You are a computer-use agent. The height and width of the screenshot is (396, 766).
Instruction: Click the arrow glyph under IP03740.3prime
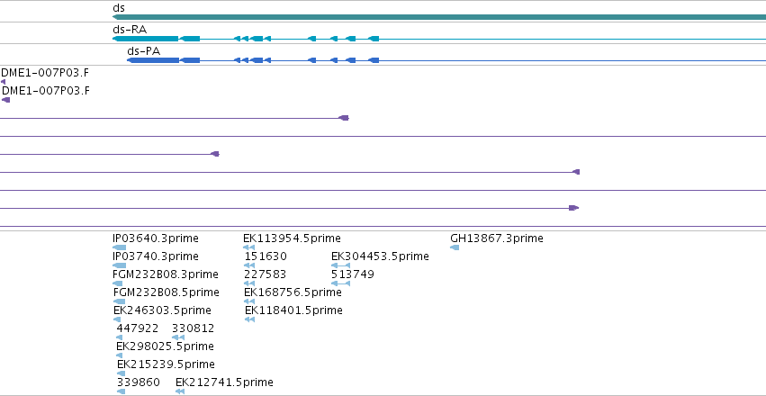[119, 265]
